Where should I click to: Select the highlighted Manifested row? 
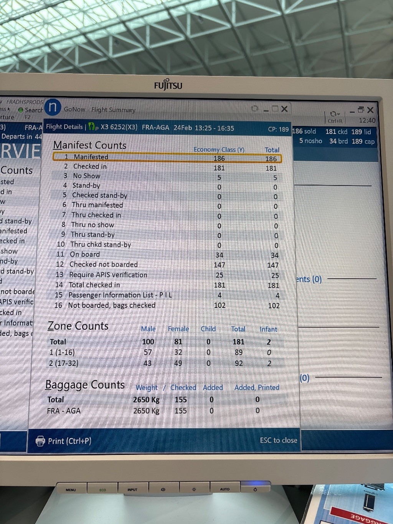point(167,157)
